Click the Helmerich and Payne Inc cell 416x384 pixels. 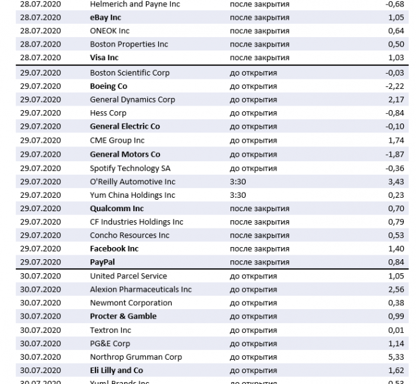(135, 4)
